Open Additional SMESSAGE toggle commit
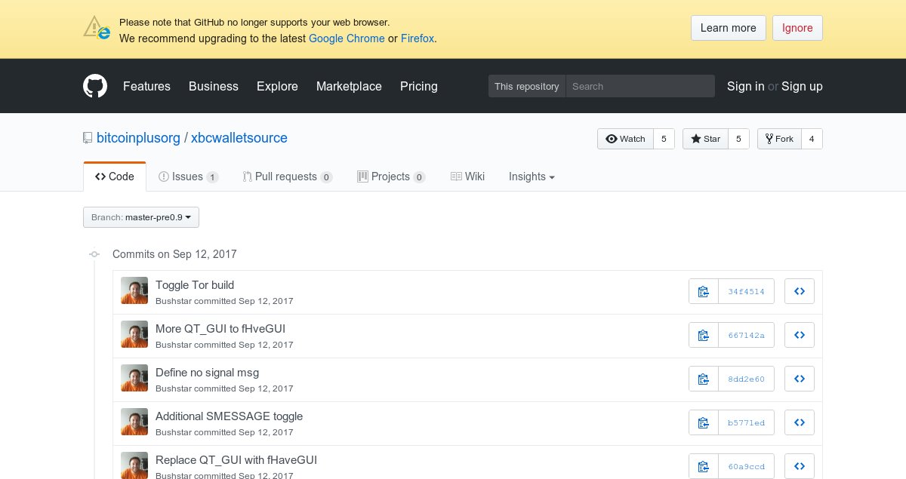 (229, 416)
